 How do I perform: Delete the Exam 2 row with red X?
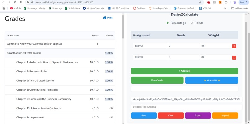click(234, 46)
